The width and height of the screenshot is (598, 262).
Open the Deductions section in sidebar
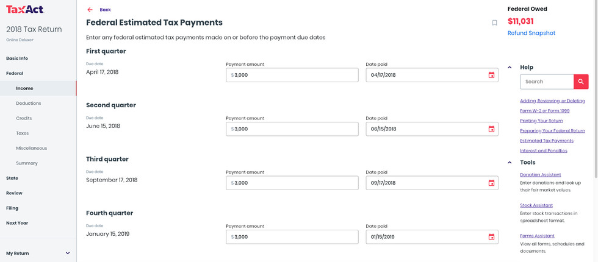(x=29, y=104)
